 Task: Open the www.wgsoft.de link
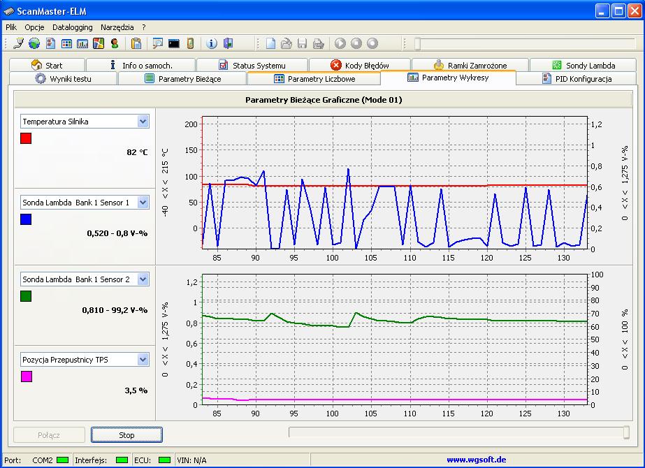tap(477, 460)
